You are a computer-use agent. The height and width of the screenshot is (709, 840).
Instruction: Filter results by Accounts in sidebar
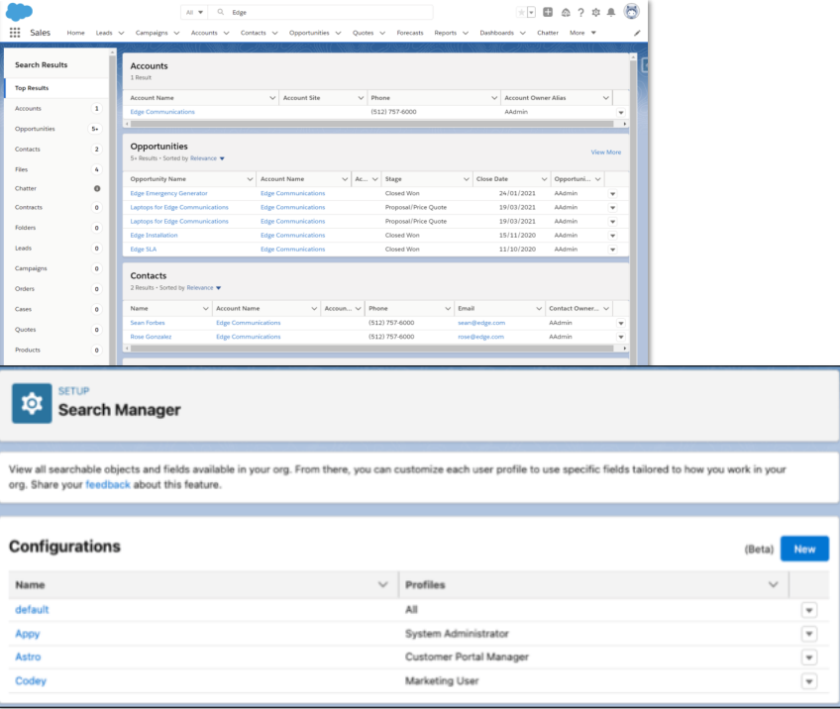56,108
